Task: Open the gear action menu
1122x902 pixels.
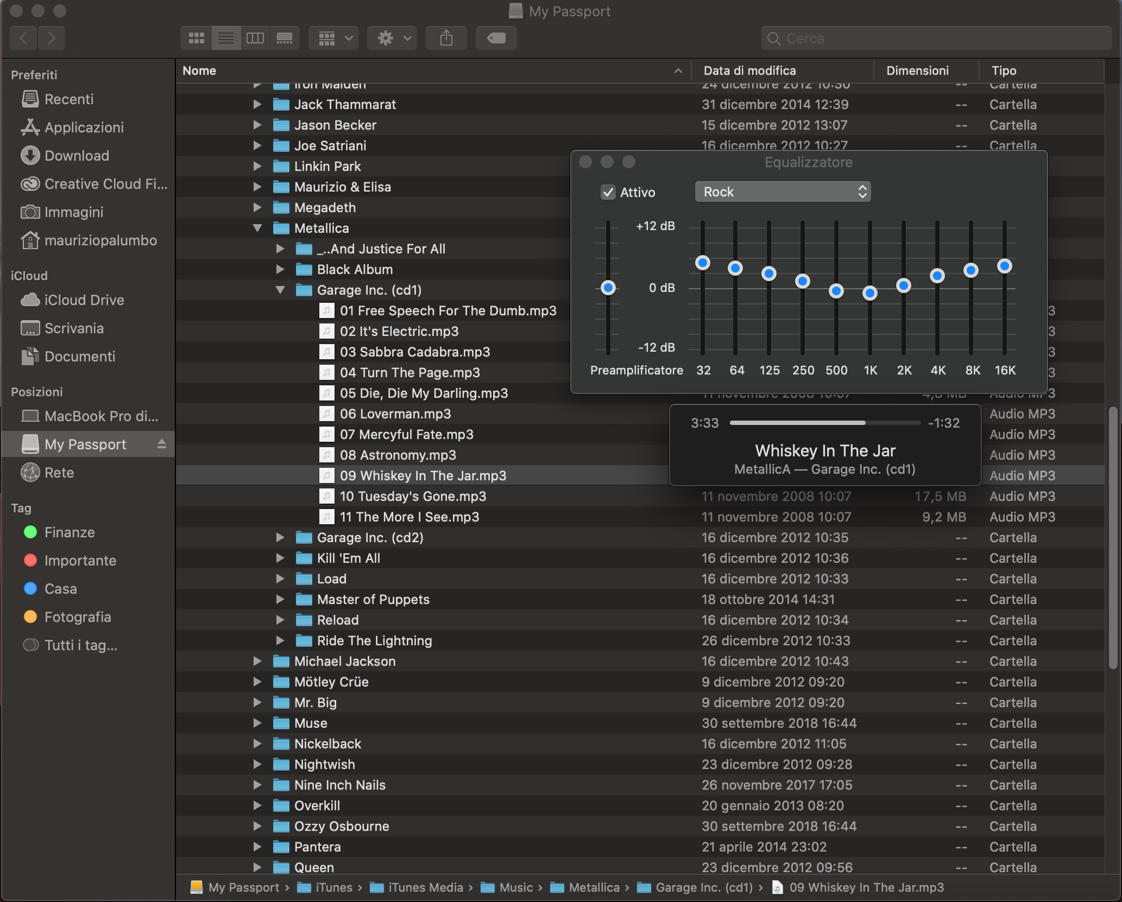Action: (392, 38)
